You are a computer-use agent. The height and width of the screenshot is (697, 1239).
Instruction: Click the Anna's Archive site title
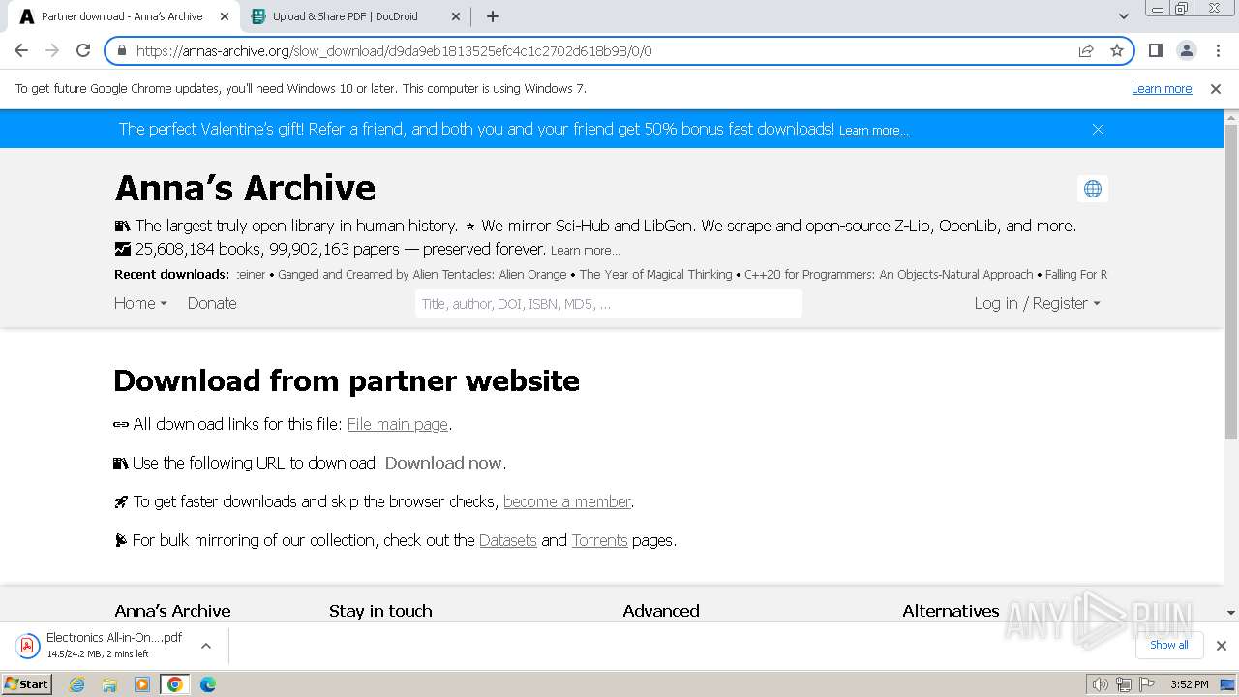click(245, 188)
